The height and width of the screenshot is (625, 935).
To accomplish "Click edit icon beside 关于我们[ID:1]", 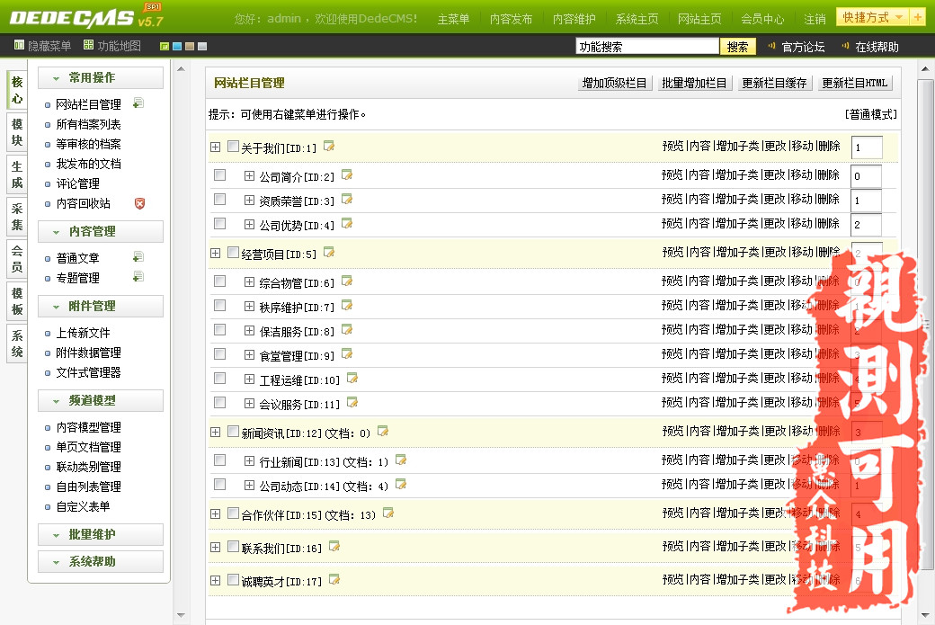I will point(329,146).
